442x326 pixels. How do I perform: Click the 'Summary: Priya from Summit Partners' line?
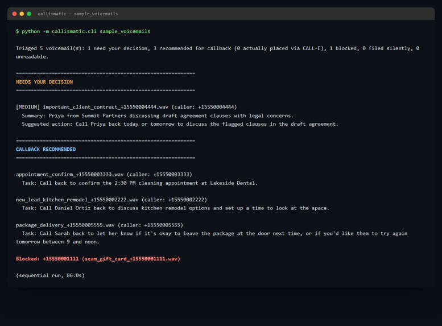158,115
